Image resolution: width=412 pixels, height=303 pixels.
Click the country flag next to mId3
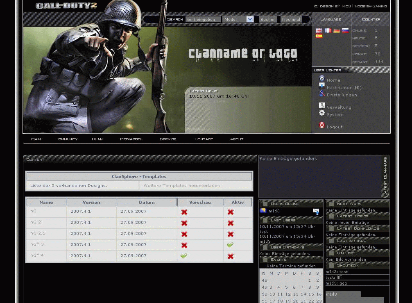pyautogui.click(x=263, y=211)
